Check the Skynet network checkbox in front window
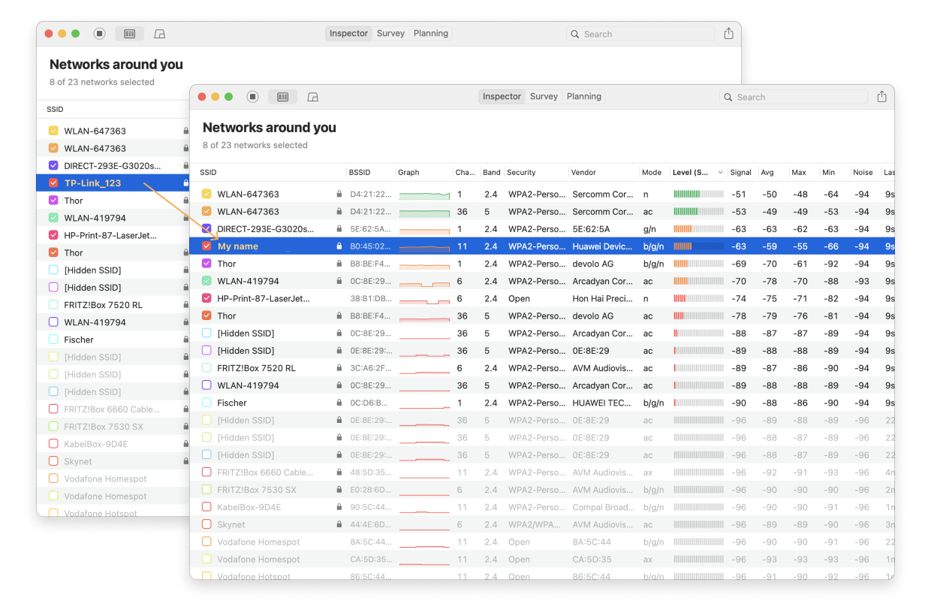 206,525
